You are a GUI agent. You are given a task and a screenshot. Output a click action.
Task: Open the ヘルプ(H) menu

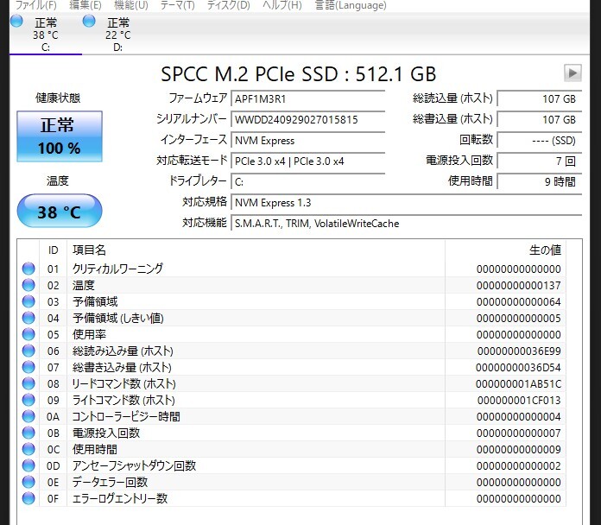click(282, 5)
